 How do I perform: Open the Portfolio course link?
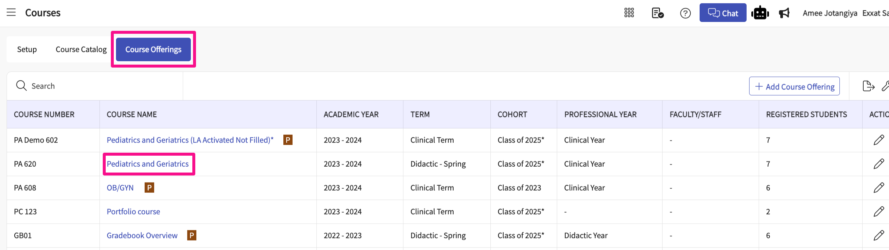[133, 211]
